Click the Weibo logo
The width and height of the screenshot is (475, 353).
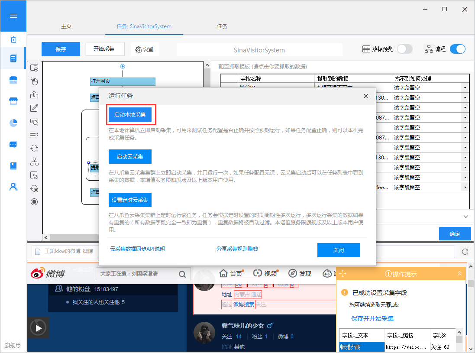tap(48, 273)
